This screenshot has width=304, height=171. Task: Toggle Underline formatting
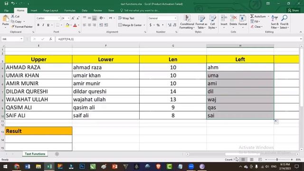(x=48, y=25)
